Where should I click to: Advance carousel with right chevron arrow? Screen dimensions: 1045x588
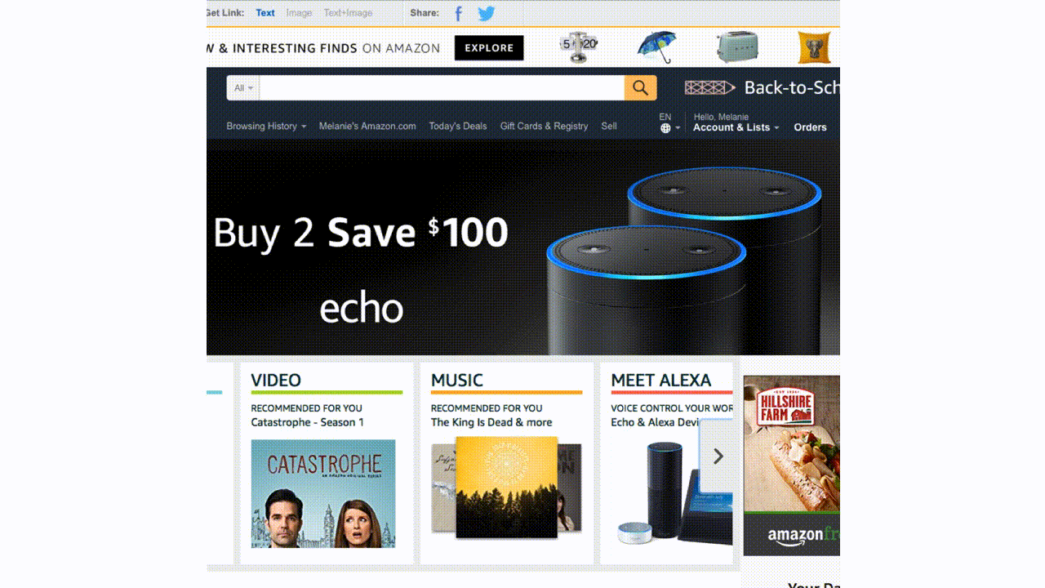[718, 457]
